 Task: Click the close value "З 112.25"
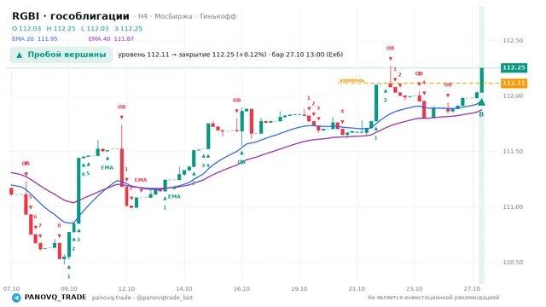coord(129,28)
